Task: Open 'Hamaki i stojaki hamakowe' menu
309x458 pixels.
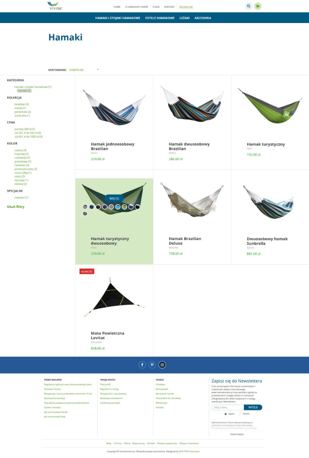Action: point(117,18)
